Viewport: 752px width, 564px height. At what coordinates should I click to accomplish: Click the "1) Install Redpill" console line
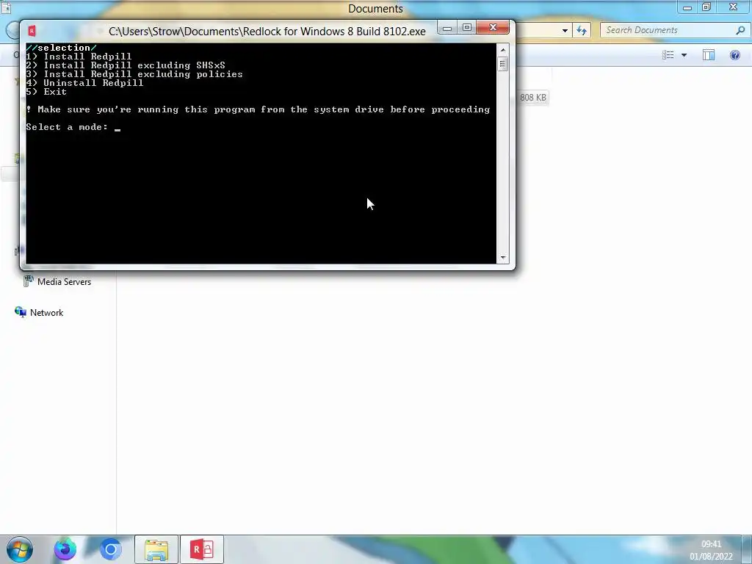coord(79,57)
